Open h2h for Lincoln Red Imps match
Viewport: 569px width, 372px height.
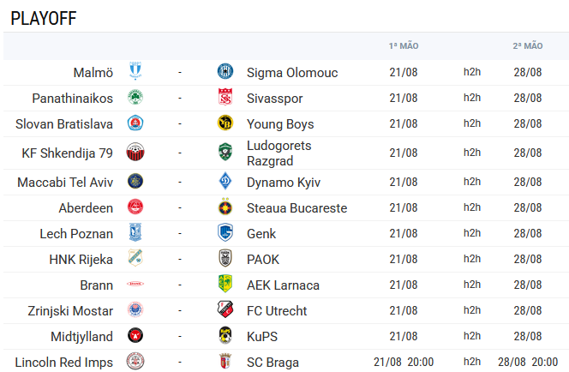tap(472, 362)
